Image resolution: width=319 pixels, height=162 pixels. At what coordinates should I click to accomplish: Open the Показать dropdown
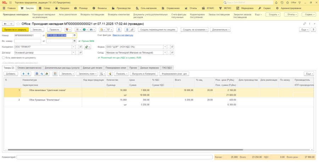coord(121,74)
